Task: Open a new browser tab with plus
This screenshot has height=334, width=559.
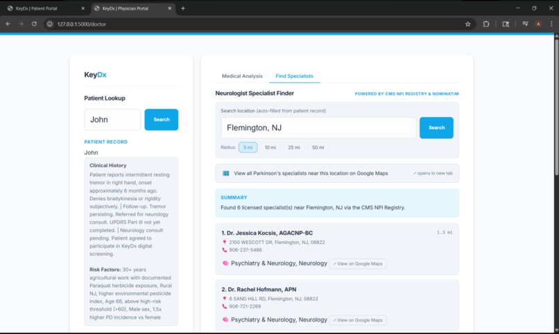Action: [183, 8]
